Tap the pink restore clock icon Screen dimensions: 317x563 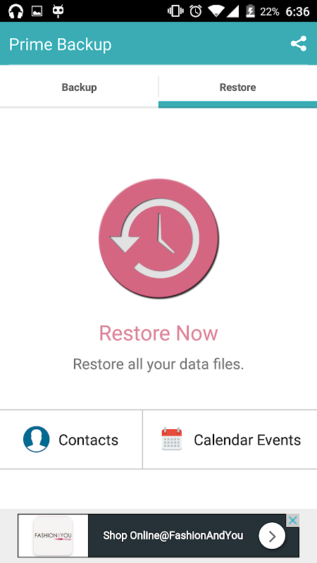coord(158,239)
